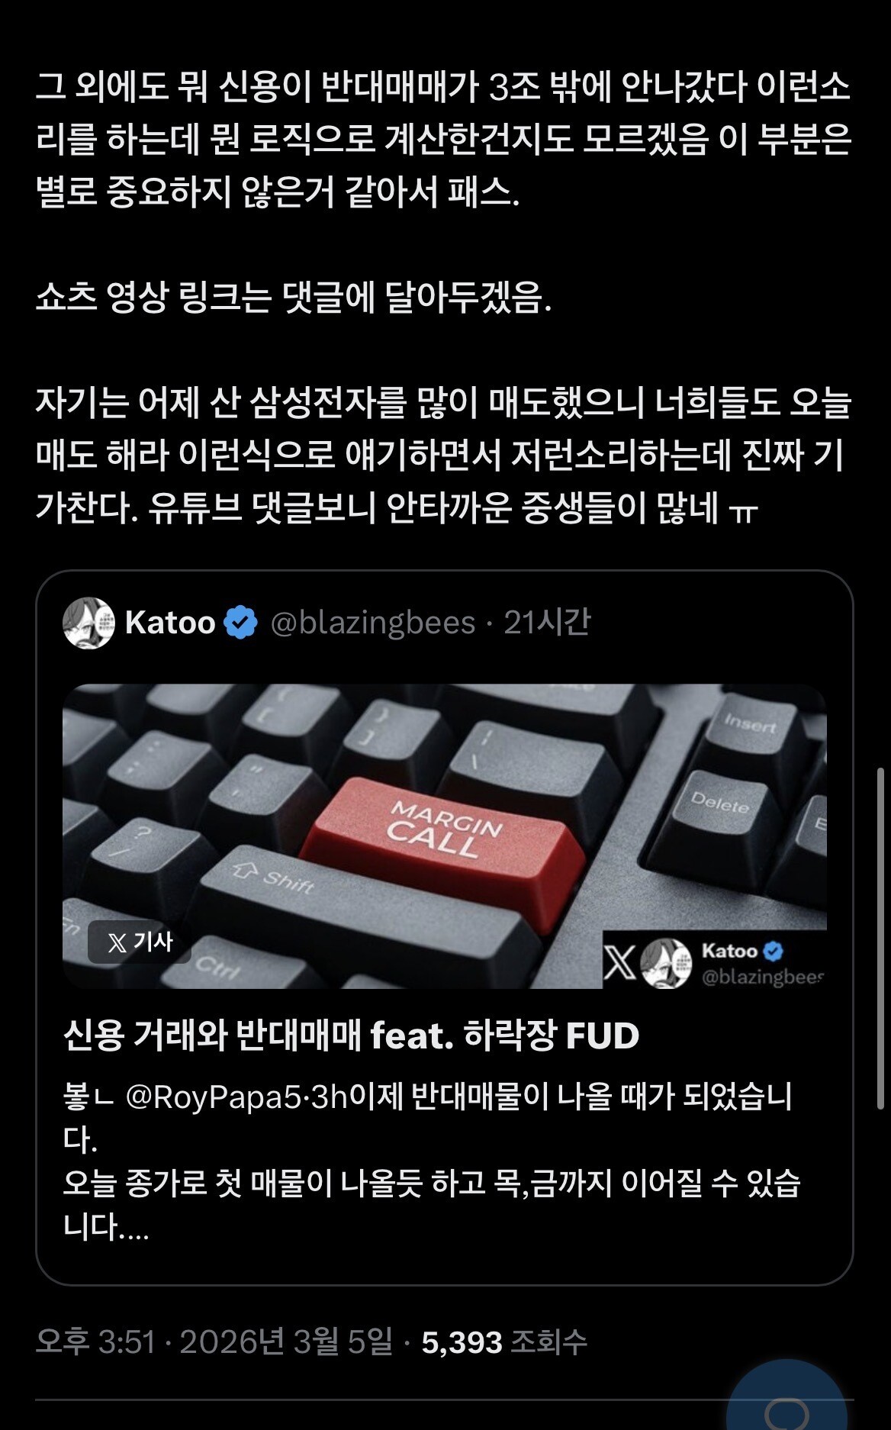Tap the tweet paragraph mentioning 삼성전자
891x1430 pixels.
coord(443,456)
